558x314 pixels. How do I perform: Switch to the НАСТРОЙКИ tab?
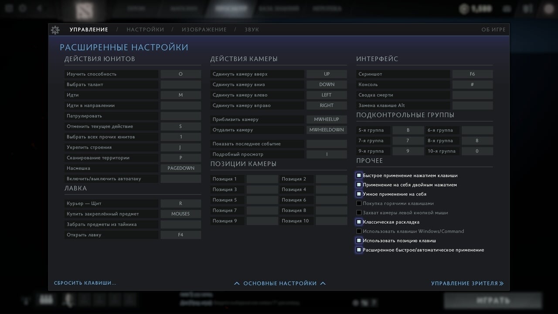tap(145, 30)
